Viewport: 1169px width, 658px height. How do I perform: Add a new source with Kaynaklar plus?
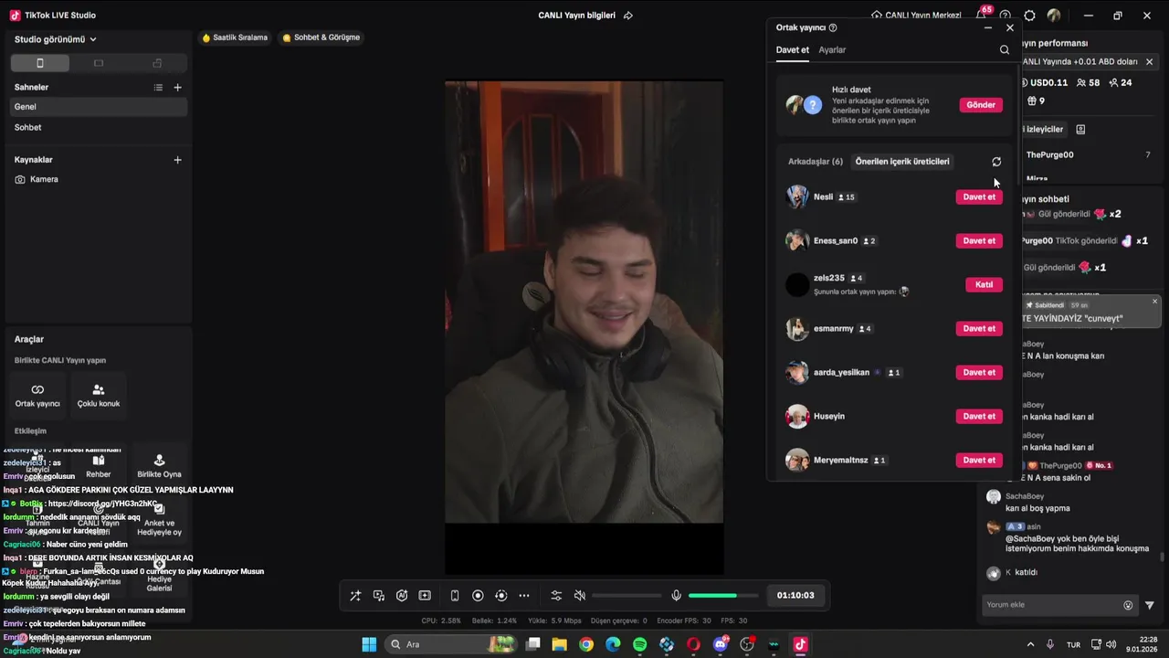[x=178, y=160]
